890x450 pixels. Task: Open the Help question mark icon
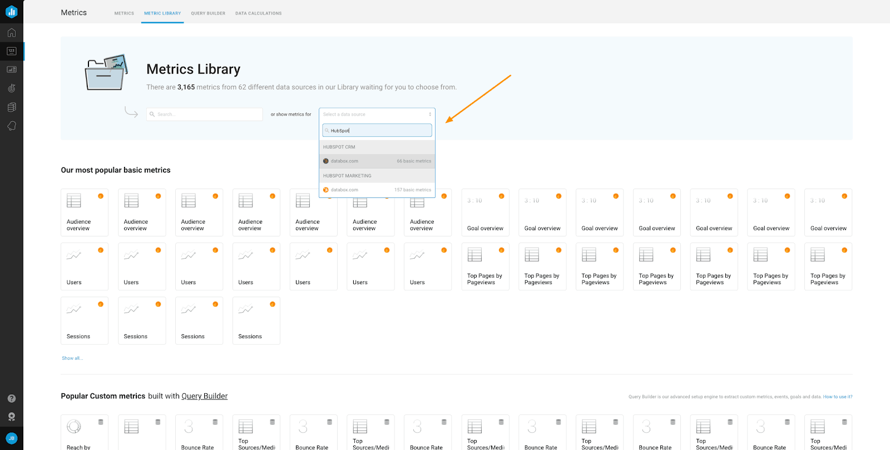coord(12,398)
